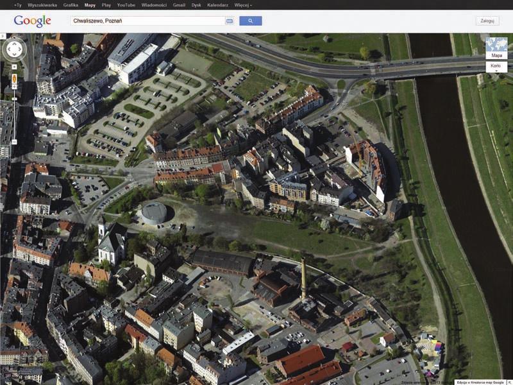Screen dimensions: 513x385
Task: Expand the Więcej menu in top bar
Action: [243, 5]
